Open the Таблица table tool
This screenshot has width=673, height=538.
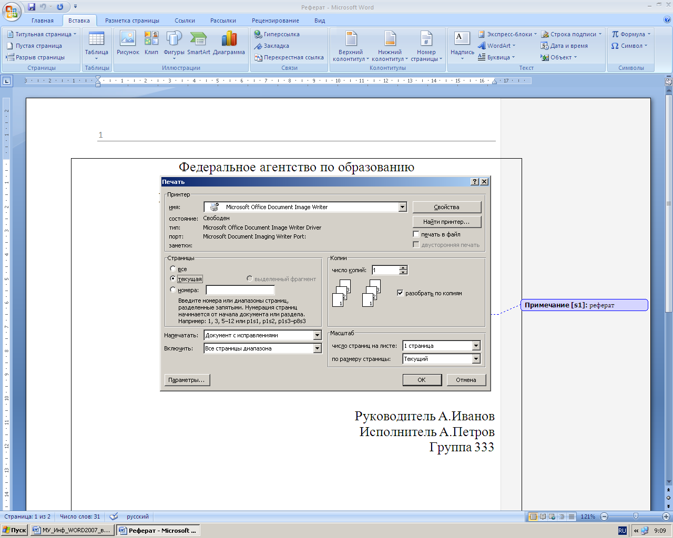[x=97, y=46]
